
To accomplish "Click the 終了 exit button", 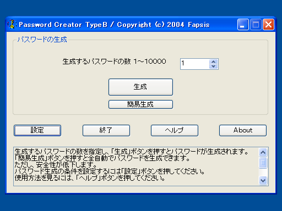I will [x=106, y=130].
